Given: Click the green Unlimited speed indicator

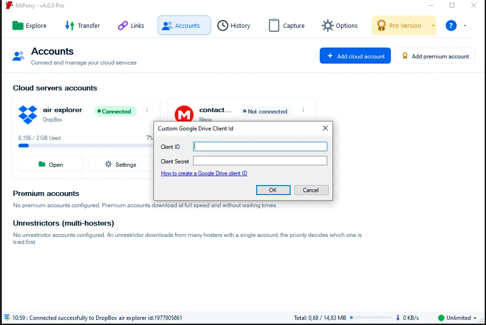Looking at the screenshot, I should pos(441,318).
